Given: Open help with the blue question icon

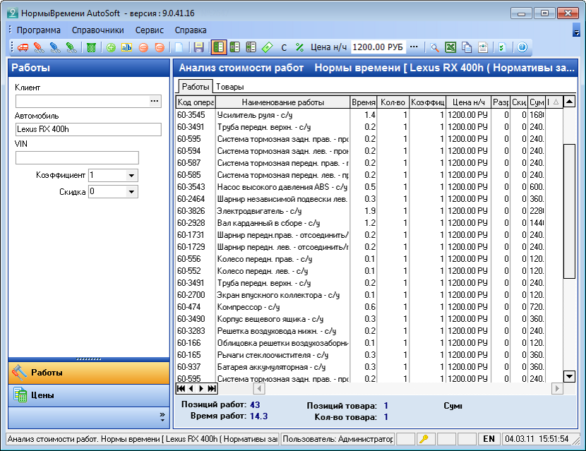Looking at the screenshot, I should pos(522,47).
